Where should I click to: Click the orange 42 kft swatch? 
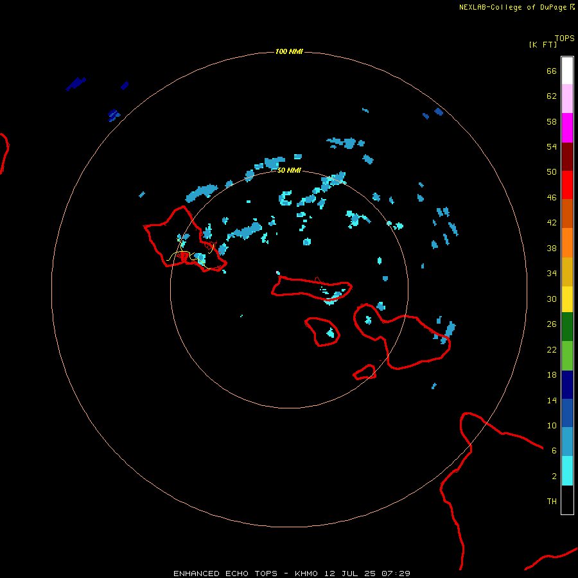(x=567, y=243)
